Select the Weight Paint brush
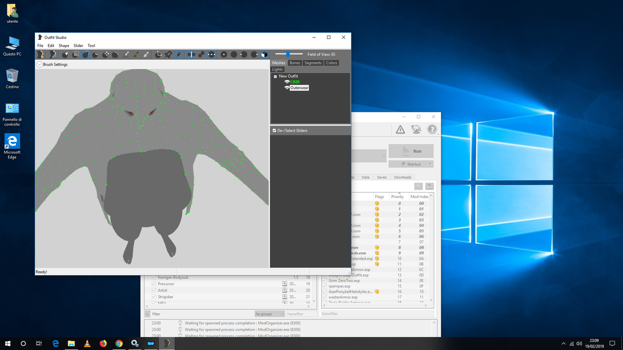 point(127,54)
